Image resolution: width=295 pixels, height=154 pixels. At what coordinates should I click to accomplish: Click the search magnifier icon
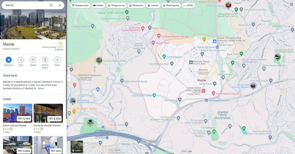(51, 5)
